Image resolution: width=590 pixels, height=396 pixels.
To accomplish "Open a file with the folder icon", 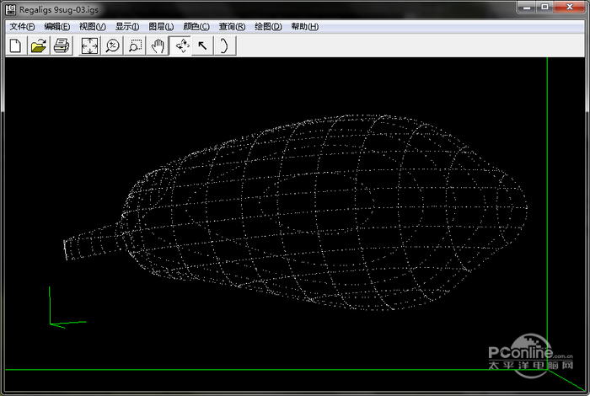I will [38, 46].
